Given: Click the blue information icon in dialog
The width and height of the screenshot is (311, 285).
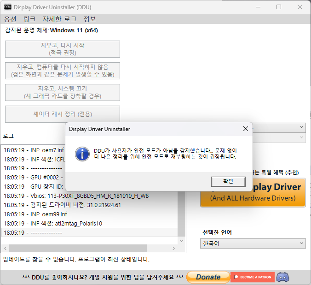Looking at the screenshot, I should coord(82,154).
